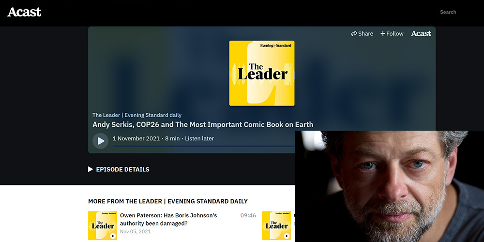Expand the Episode Details section
The width and height of the screenshot is (484, 242).
tap(119, 169)
